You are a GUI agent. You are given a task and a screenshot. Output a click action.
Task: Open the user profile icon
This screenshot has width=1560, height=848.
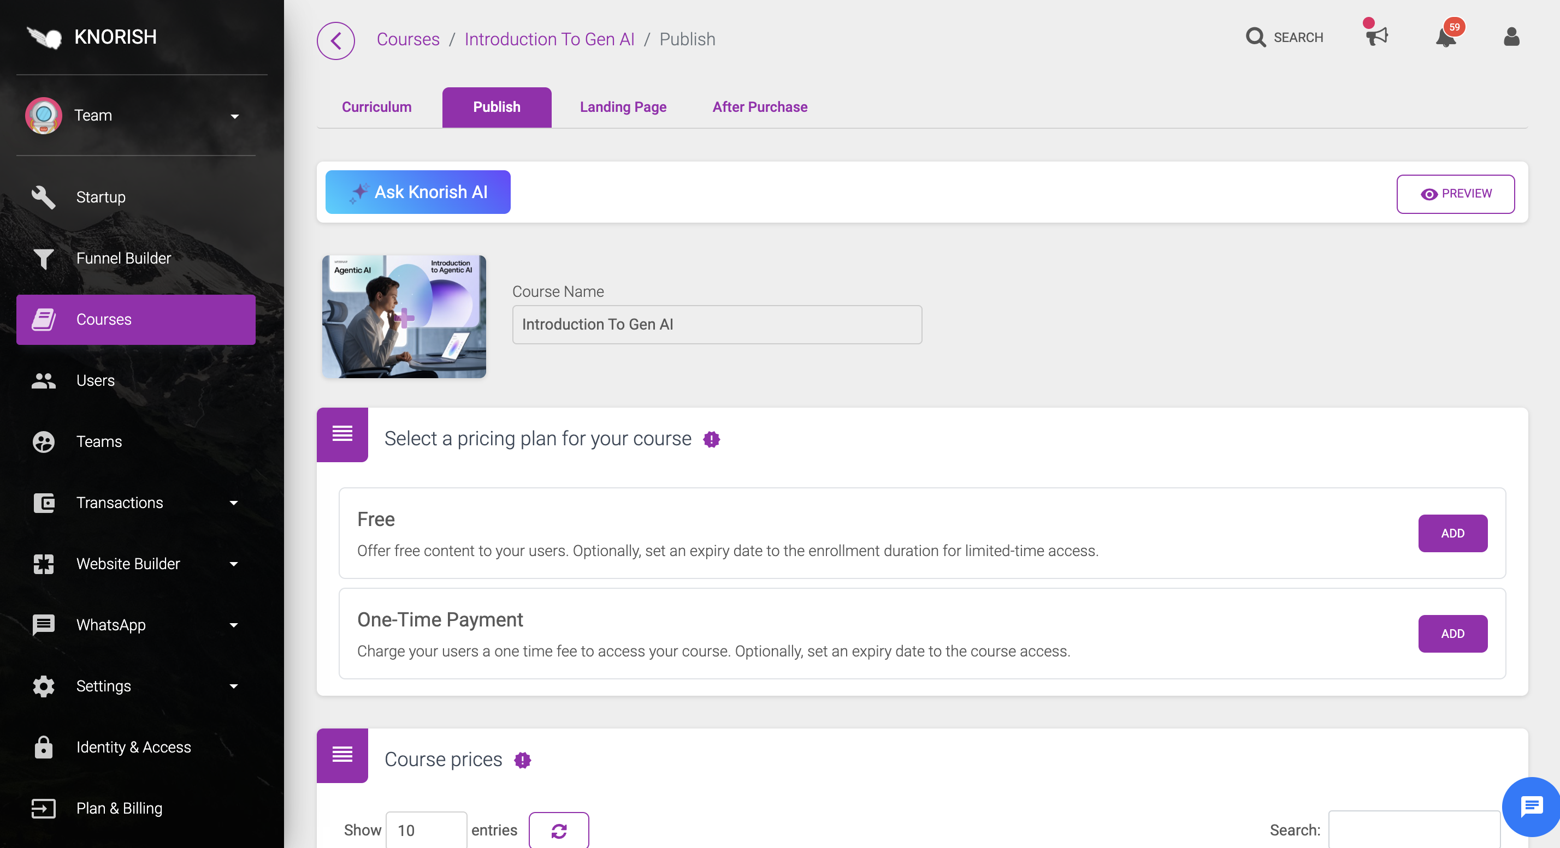point(1511,37)
